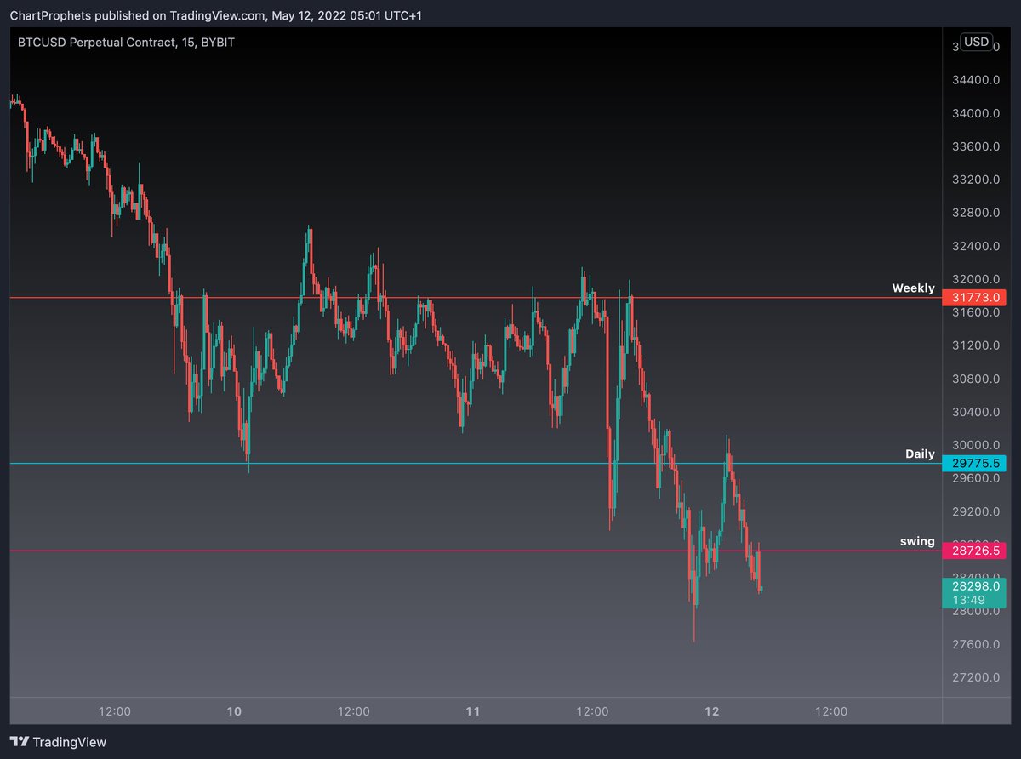Image resolution: width=1021 pixels, height=759 pixels.
Task: Click the 30400.0 price axis label
Action: pos(976,412)
